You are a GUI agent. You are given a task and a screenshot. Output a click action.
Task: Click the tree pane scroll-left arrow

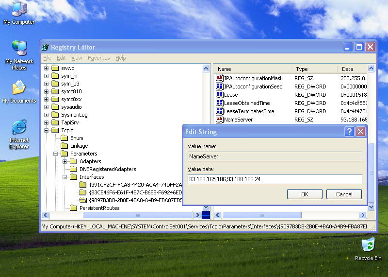46,215
